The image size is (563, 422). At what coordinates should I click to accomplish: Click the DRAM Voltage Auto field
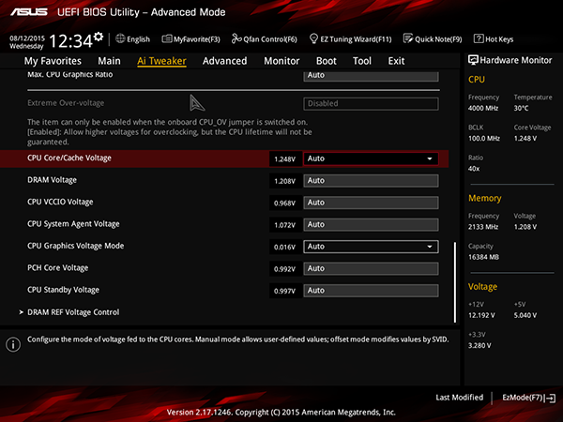pos(371,180)
